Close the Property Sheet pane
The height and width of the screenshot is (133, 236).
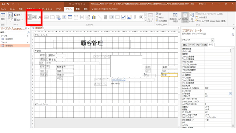[233, 28]
